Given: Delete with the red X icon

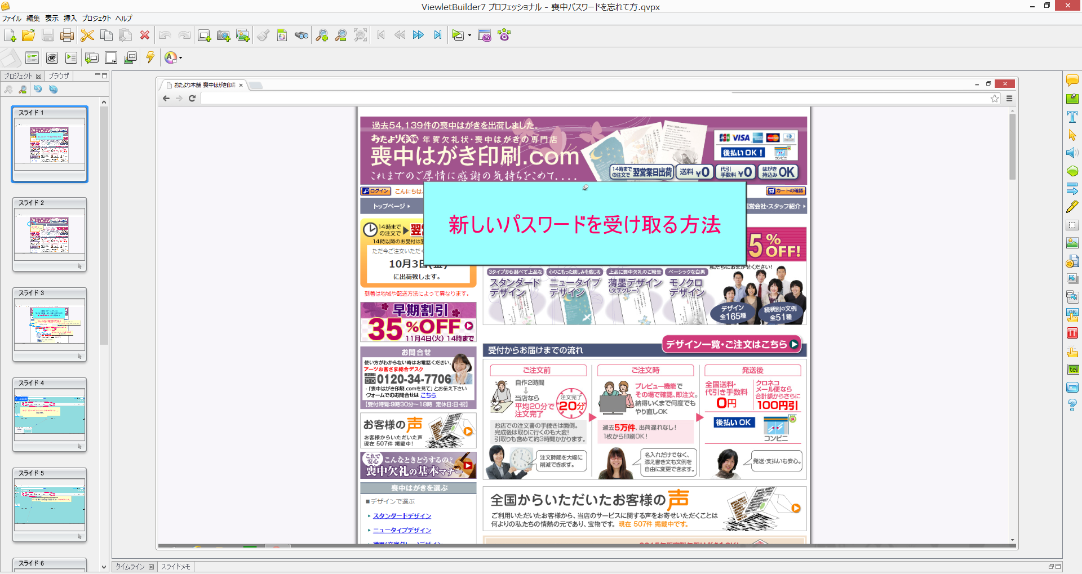Looking at the screenshot, I should [145, 35].
